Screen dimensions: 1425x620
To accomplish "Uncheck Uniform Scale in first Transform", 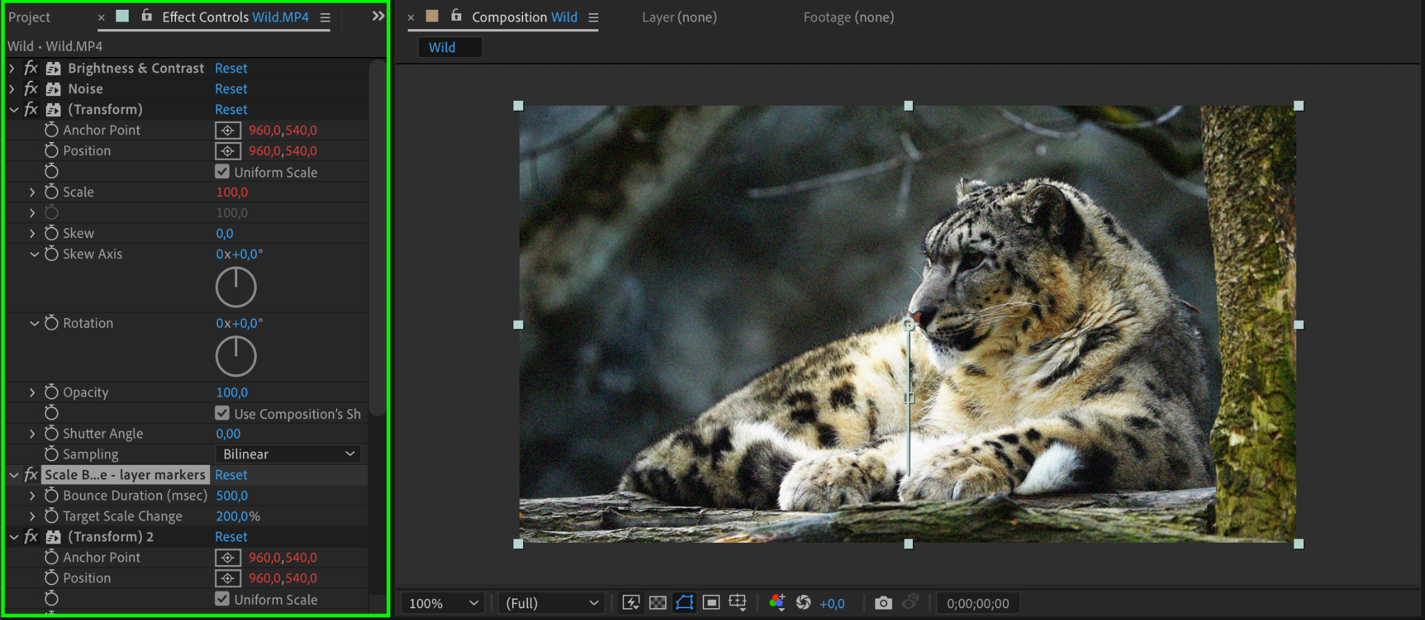I will click(x=223, y=172).
